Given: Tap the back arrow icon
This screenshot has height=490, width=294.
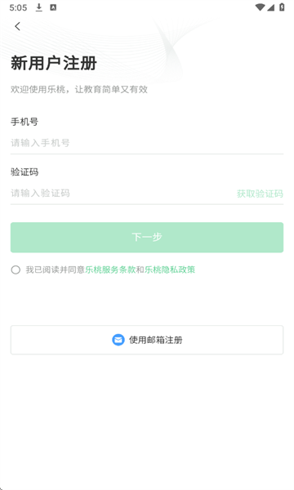Looking at the screenshot, I should click(17, 26).
